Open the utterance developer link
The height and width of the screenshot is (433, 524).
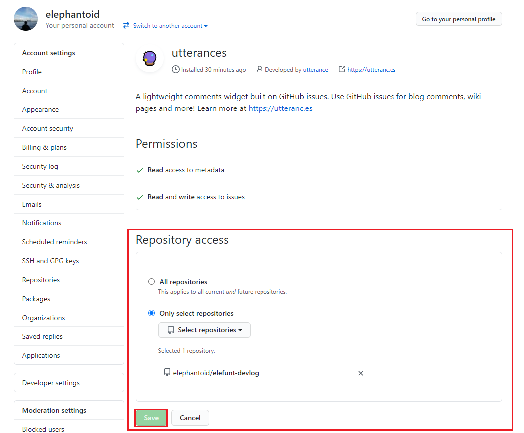[315, 70]
